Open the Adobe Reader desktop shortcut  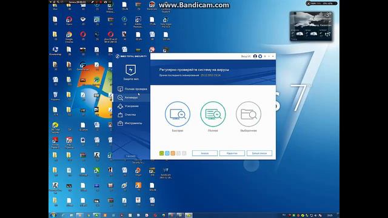point(55,143)
